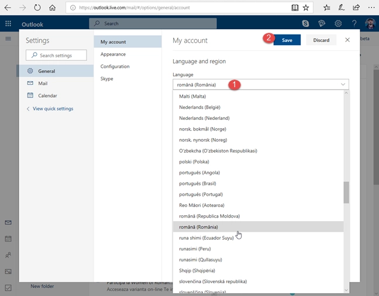Select the Mail settings category
Viewport: 379px width, 296px height.
click(x=55, y=83)
